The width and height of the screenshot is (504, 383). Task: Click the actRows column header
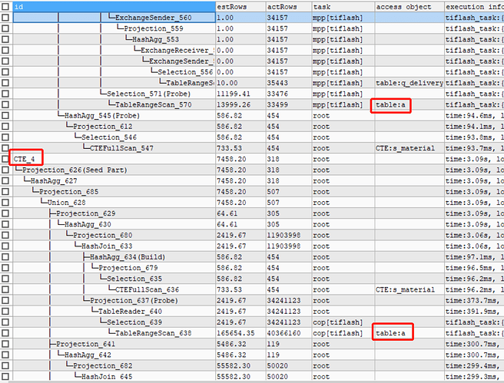point(289,7)
